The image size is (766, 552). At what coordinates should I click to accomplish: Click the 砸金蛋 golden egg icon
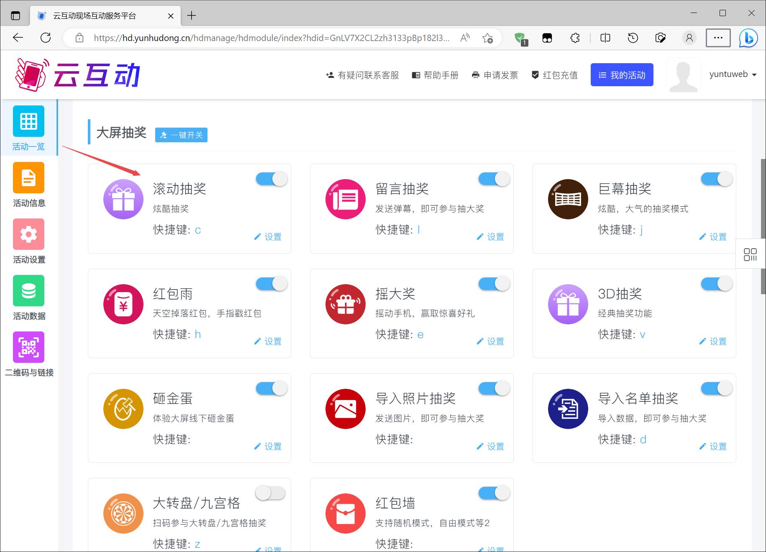pyautogui.click(x=123, y=409)
